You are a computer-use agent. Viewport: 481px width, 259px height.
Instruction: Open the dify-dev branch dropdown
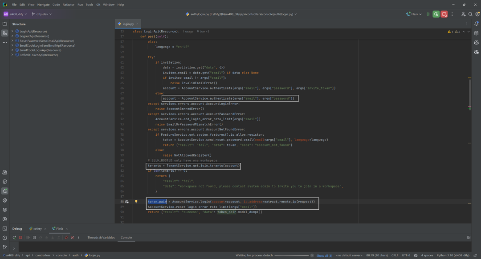coord(42,14)
